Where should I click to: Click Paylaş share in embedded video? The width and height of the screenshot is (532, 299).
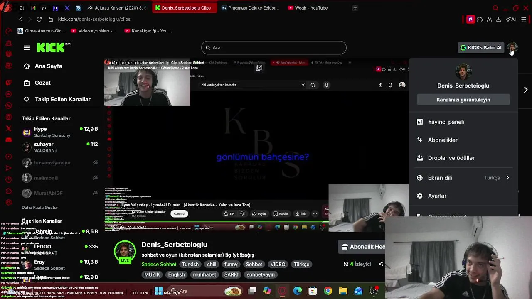pyautogui.click(x=259, y=214)
